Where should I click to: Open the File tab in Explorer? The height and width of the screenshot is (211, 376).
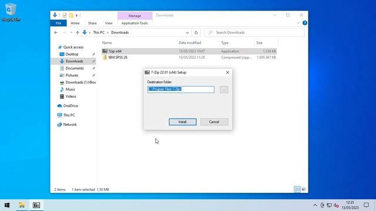pos(58,23)
